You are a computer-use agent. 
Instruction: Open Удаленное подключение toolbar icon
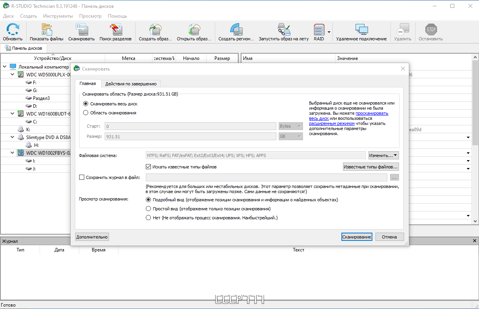pos(361,30)
